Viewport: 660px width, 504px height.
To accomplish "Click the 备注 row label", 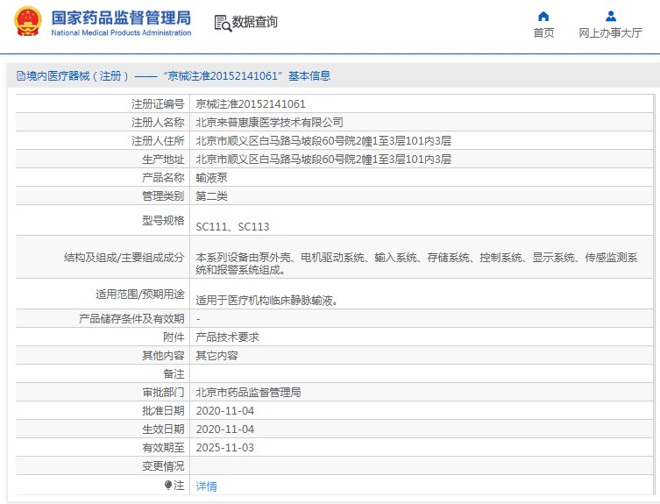I will [x=174, y=374].
